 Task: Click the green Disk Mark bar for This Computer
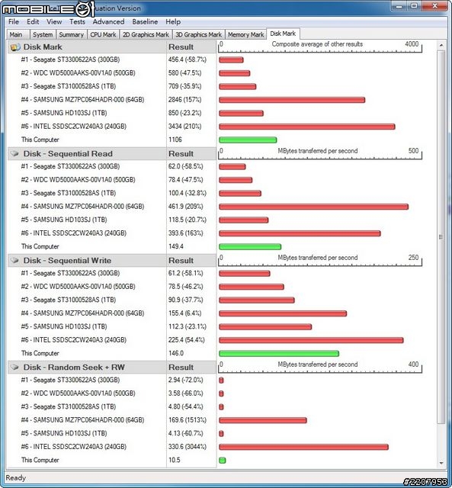click(248, 140)
